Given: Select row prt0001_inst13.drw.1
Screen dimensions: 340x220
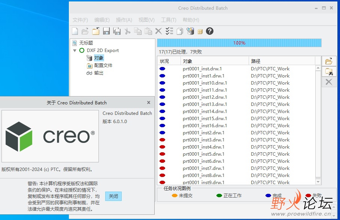Looking at the screenshot, I should 236,104.
